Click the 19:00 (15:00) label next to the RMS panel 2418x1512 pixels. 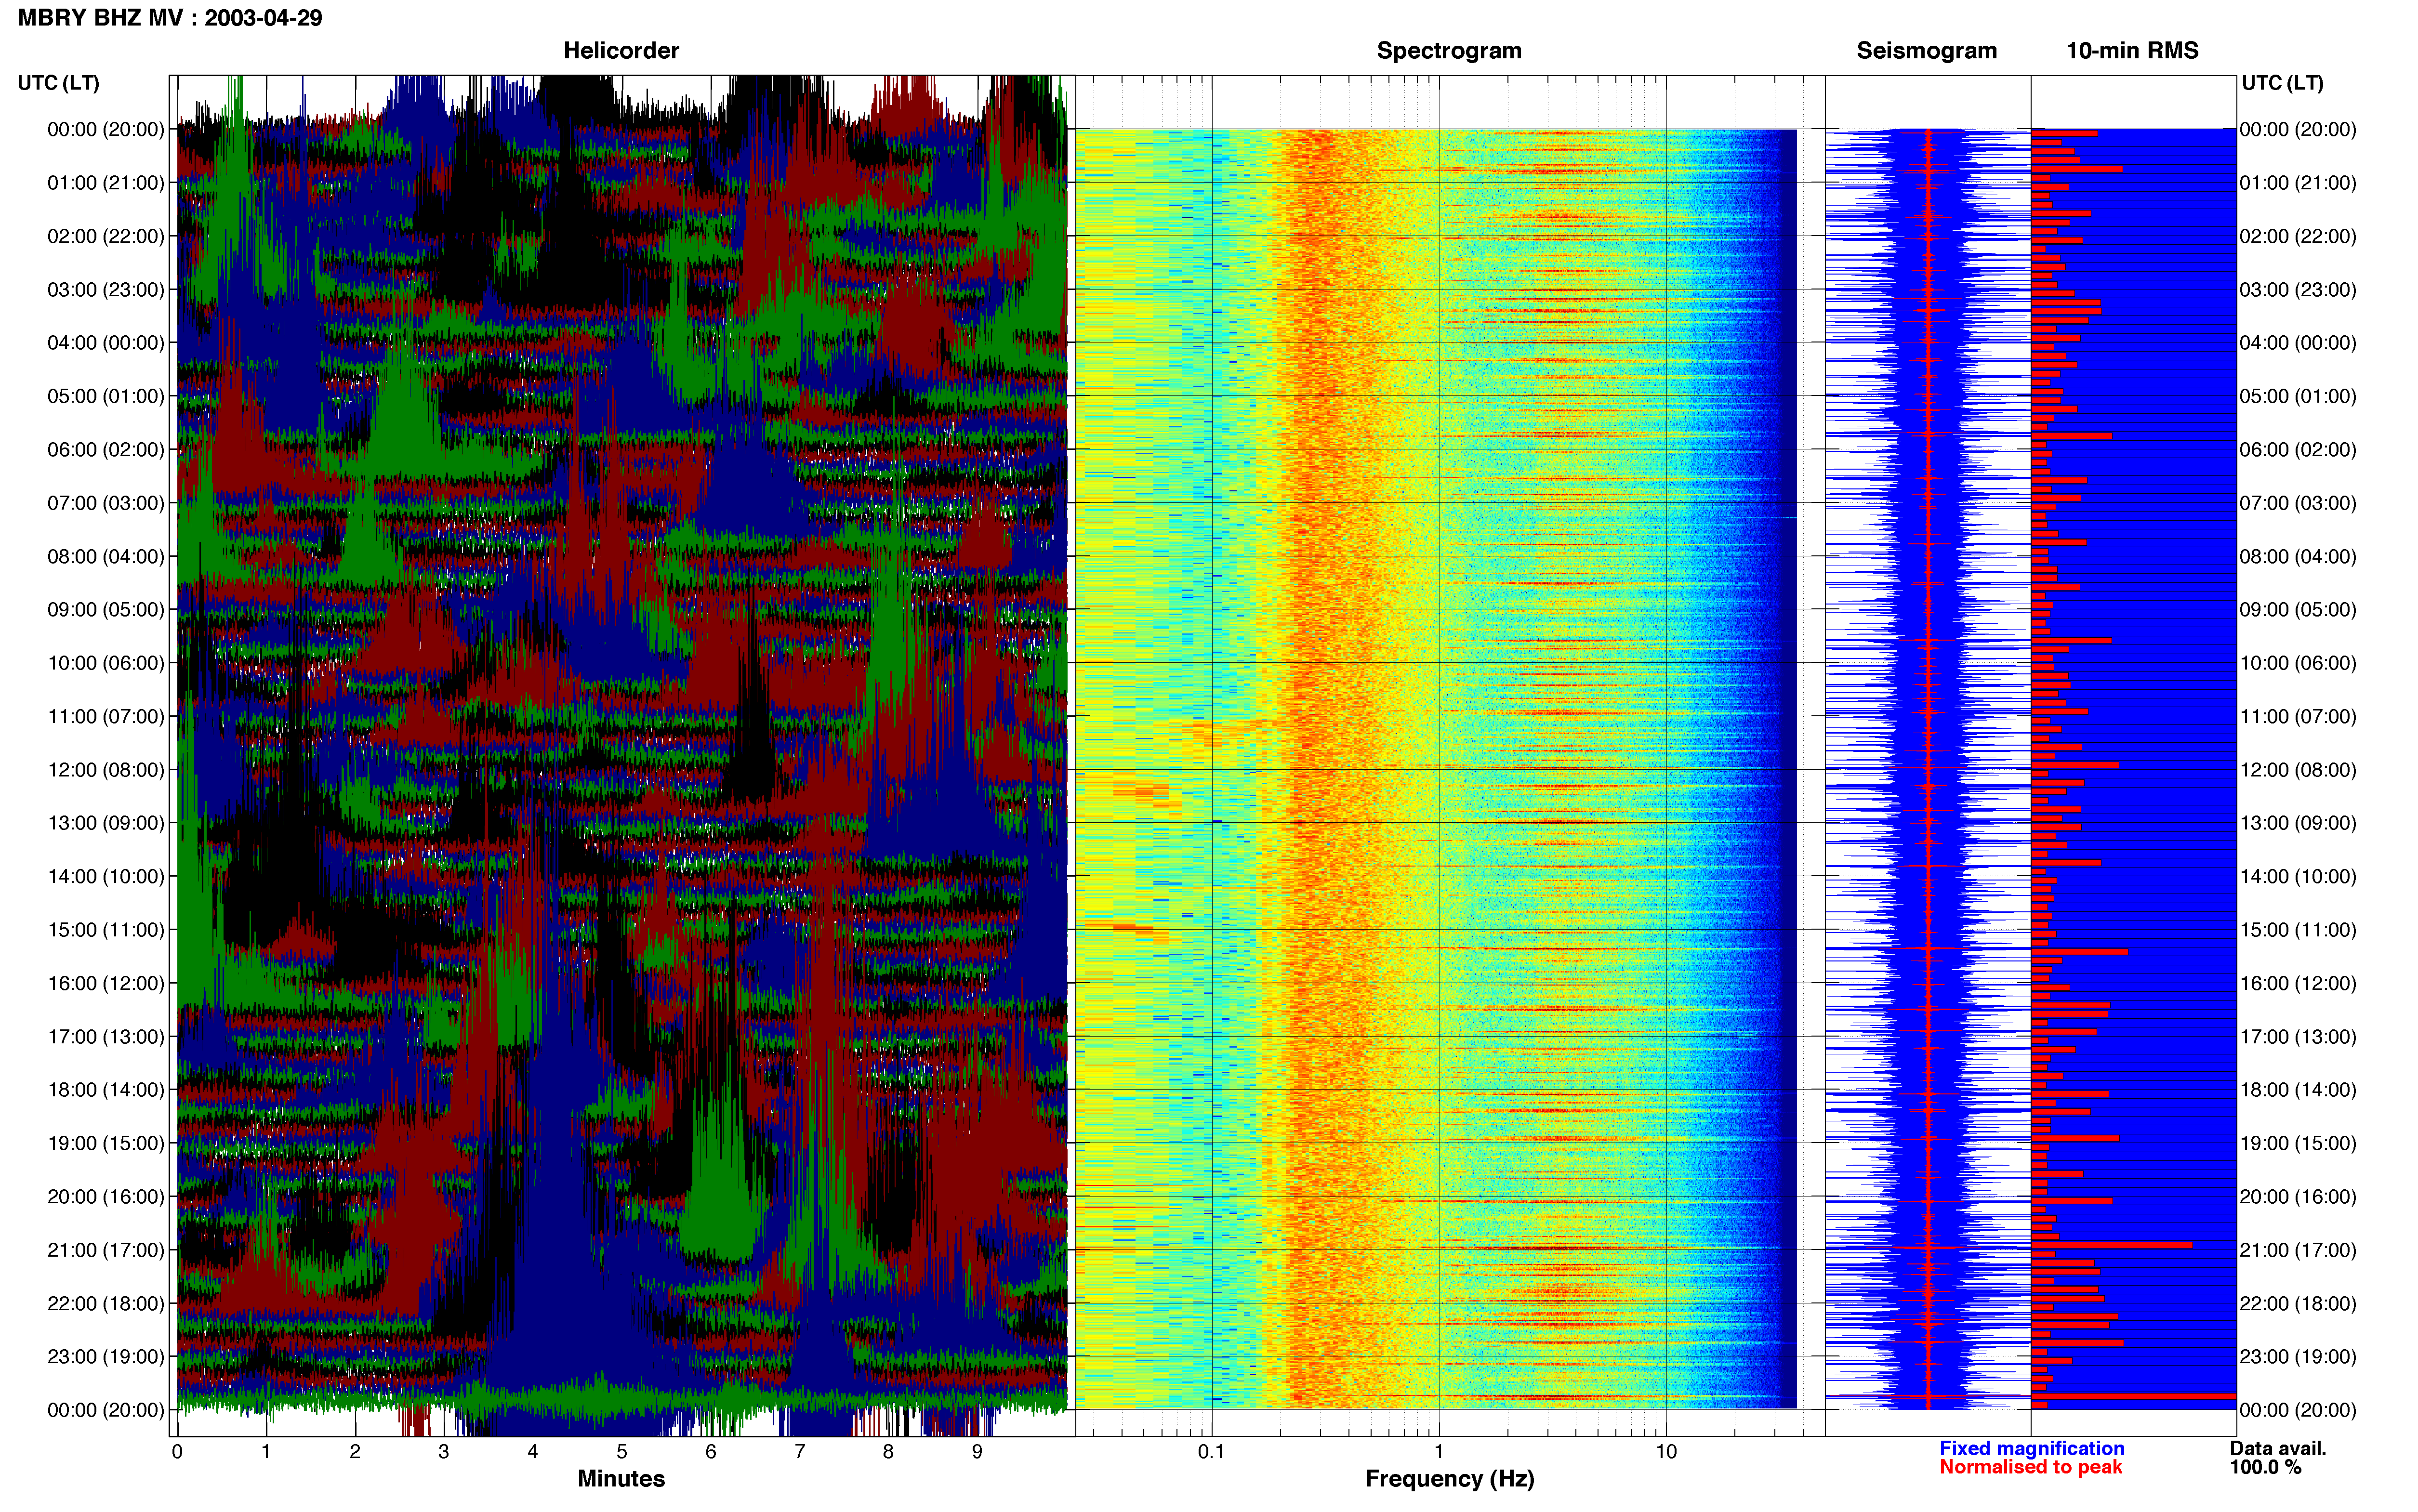[x=2298, y=1143]
